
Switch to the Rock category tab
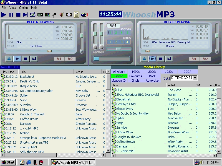(152, 76)
